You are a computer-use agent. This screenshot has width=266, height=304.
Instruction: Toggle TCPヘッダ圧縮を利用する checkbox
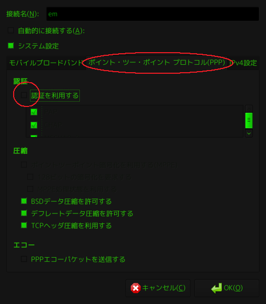point(24,225)
